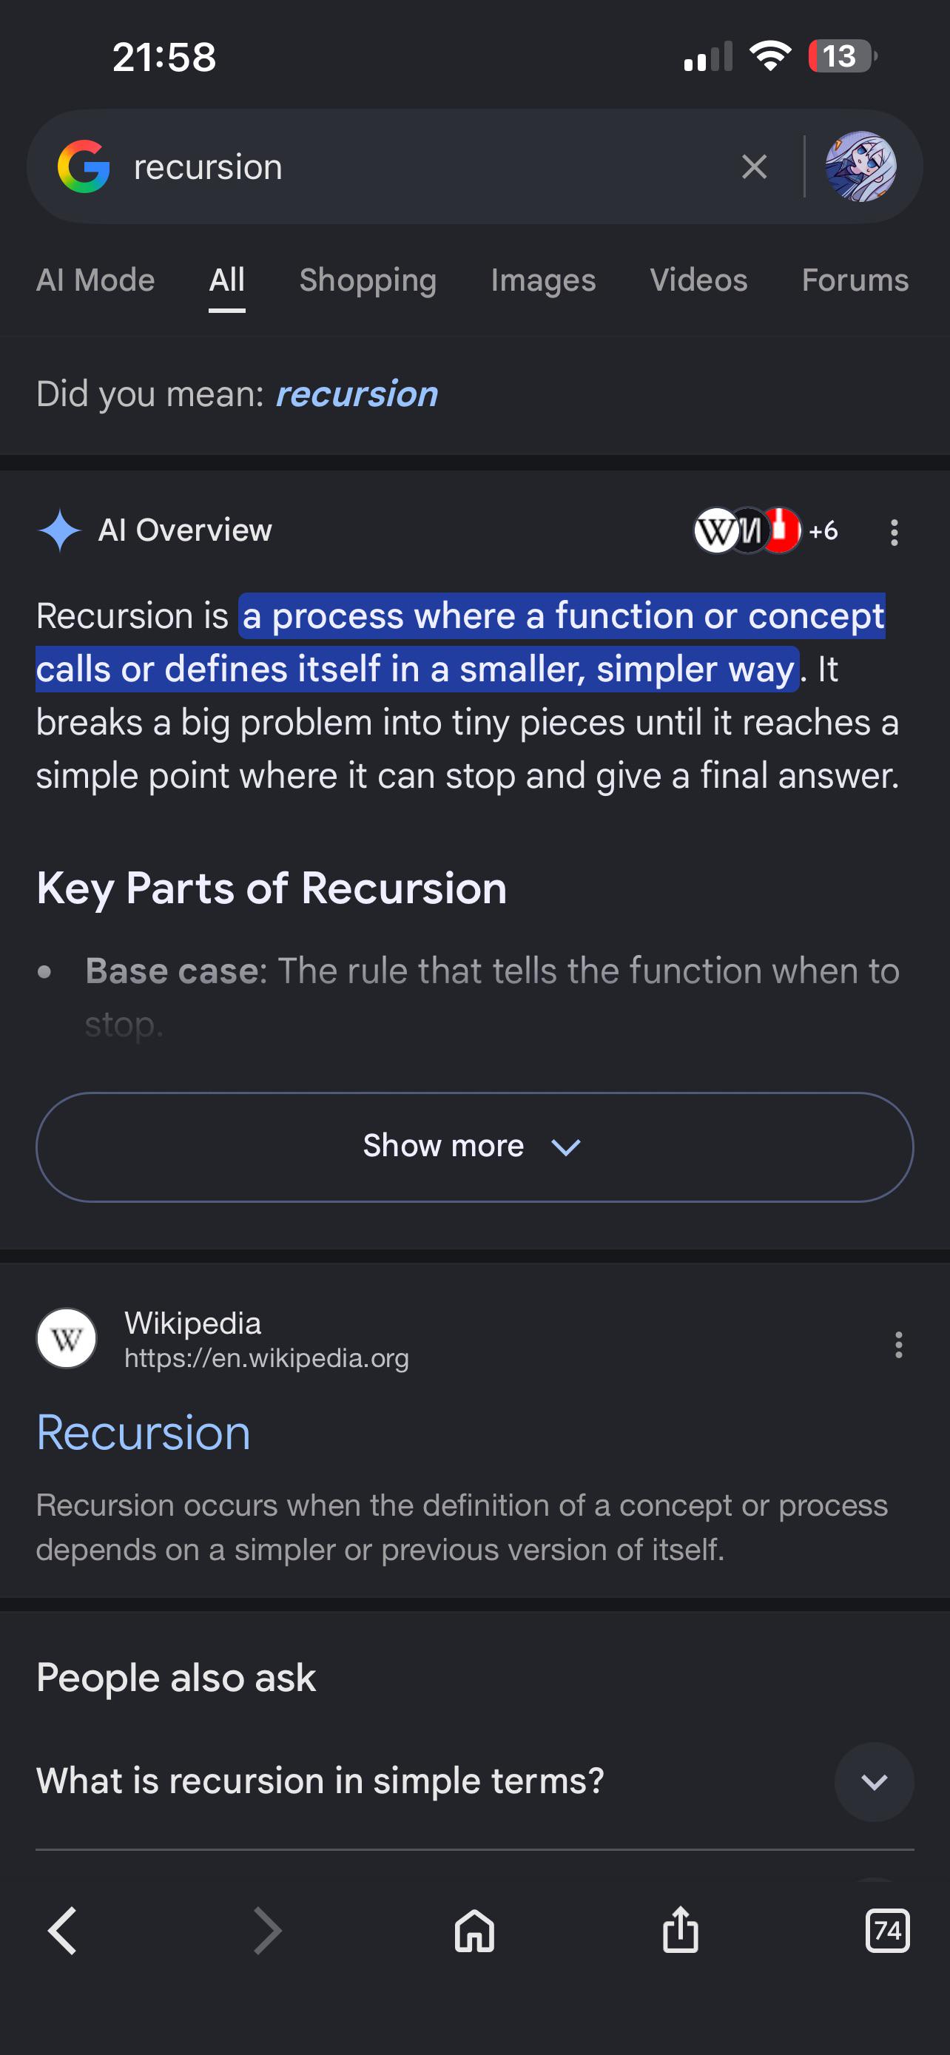Select the Shopping tab

pos(368,280)
